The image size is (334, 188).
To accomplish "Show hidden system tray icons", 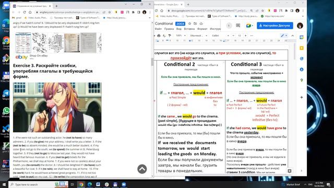I will point(305,184).
